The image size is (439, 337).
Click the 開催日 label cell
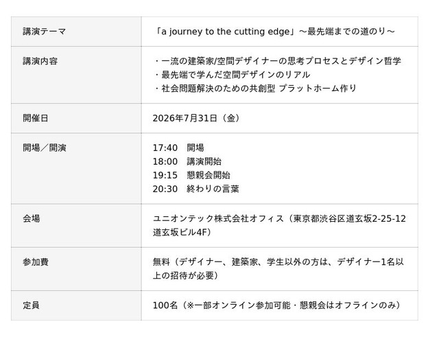[76, 118]
